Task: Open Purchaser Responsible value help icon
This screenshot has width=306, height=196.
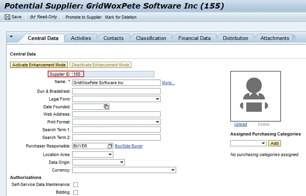Action: [110, 146]
